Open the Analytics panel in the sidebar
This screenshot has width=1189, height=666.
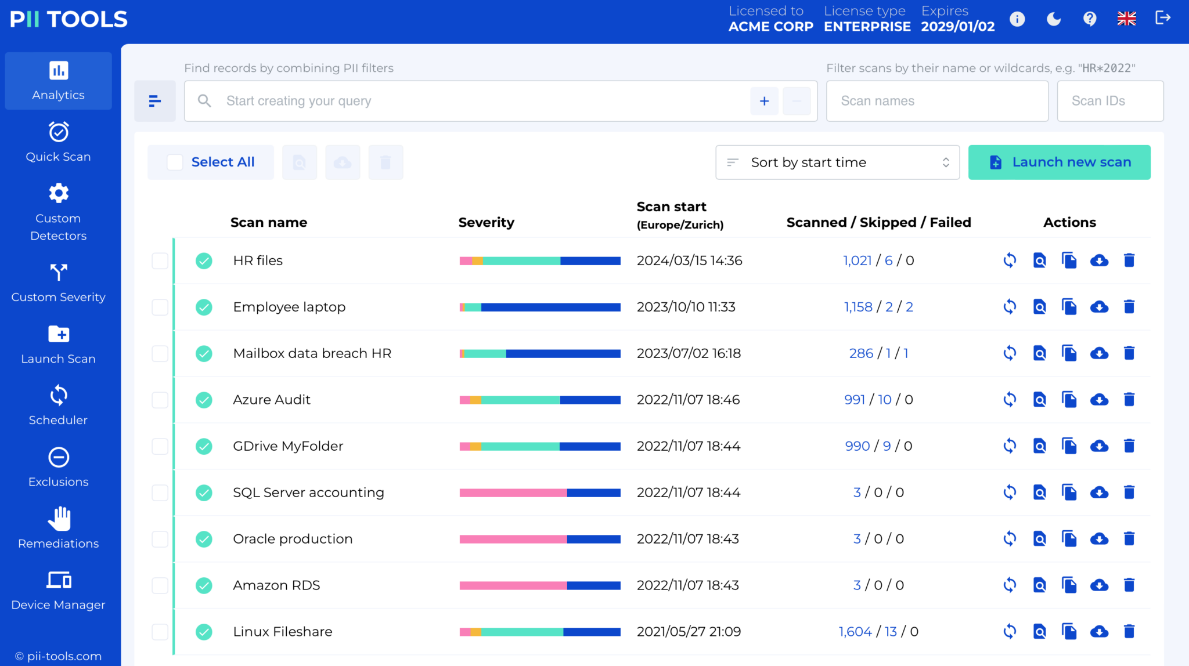(58, 81)
